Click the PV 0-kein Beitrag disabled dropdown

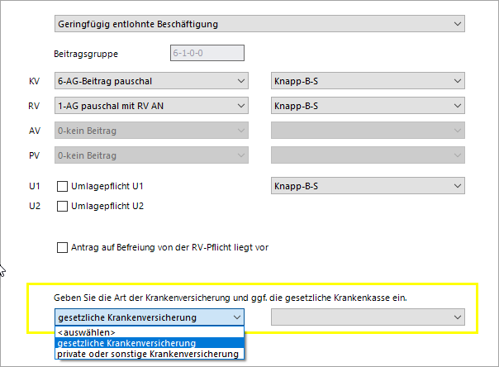click(x=151, y=155)
